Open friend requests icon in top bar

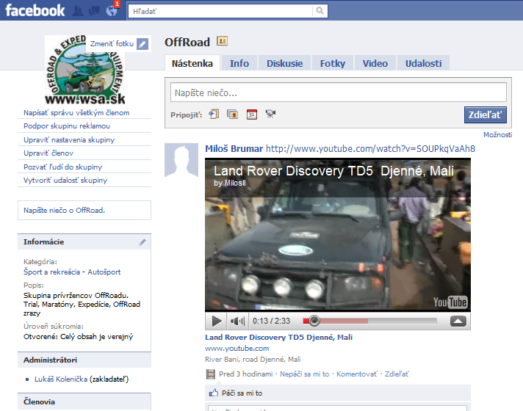[78, 11]
